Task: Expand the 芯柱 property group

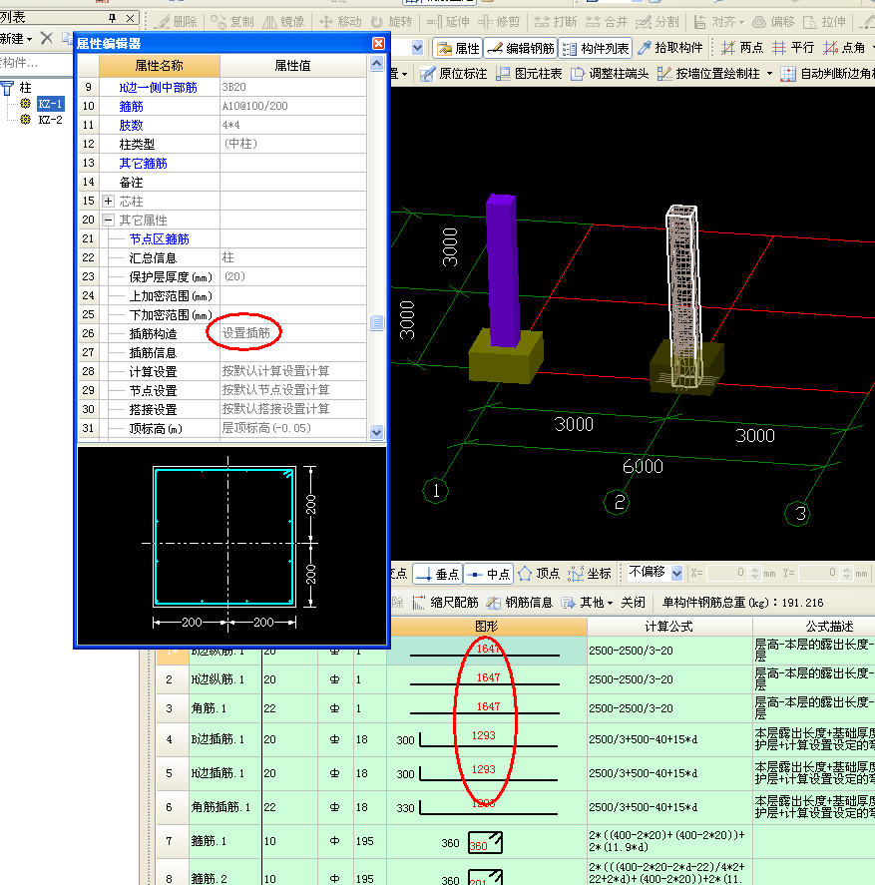Action: [x=108, y=202]
